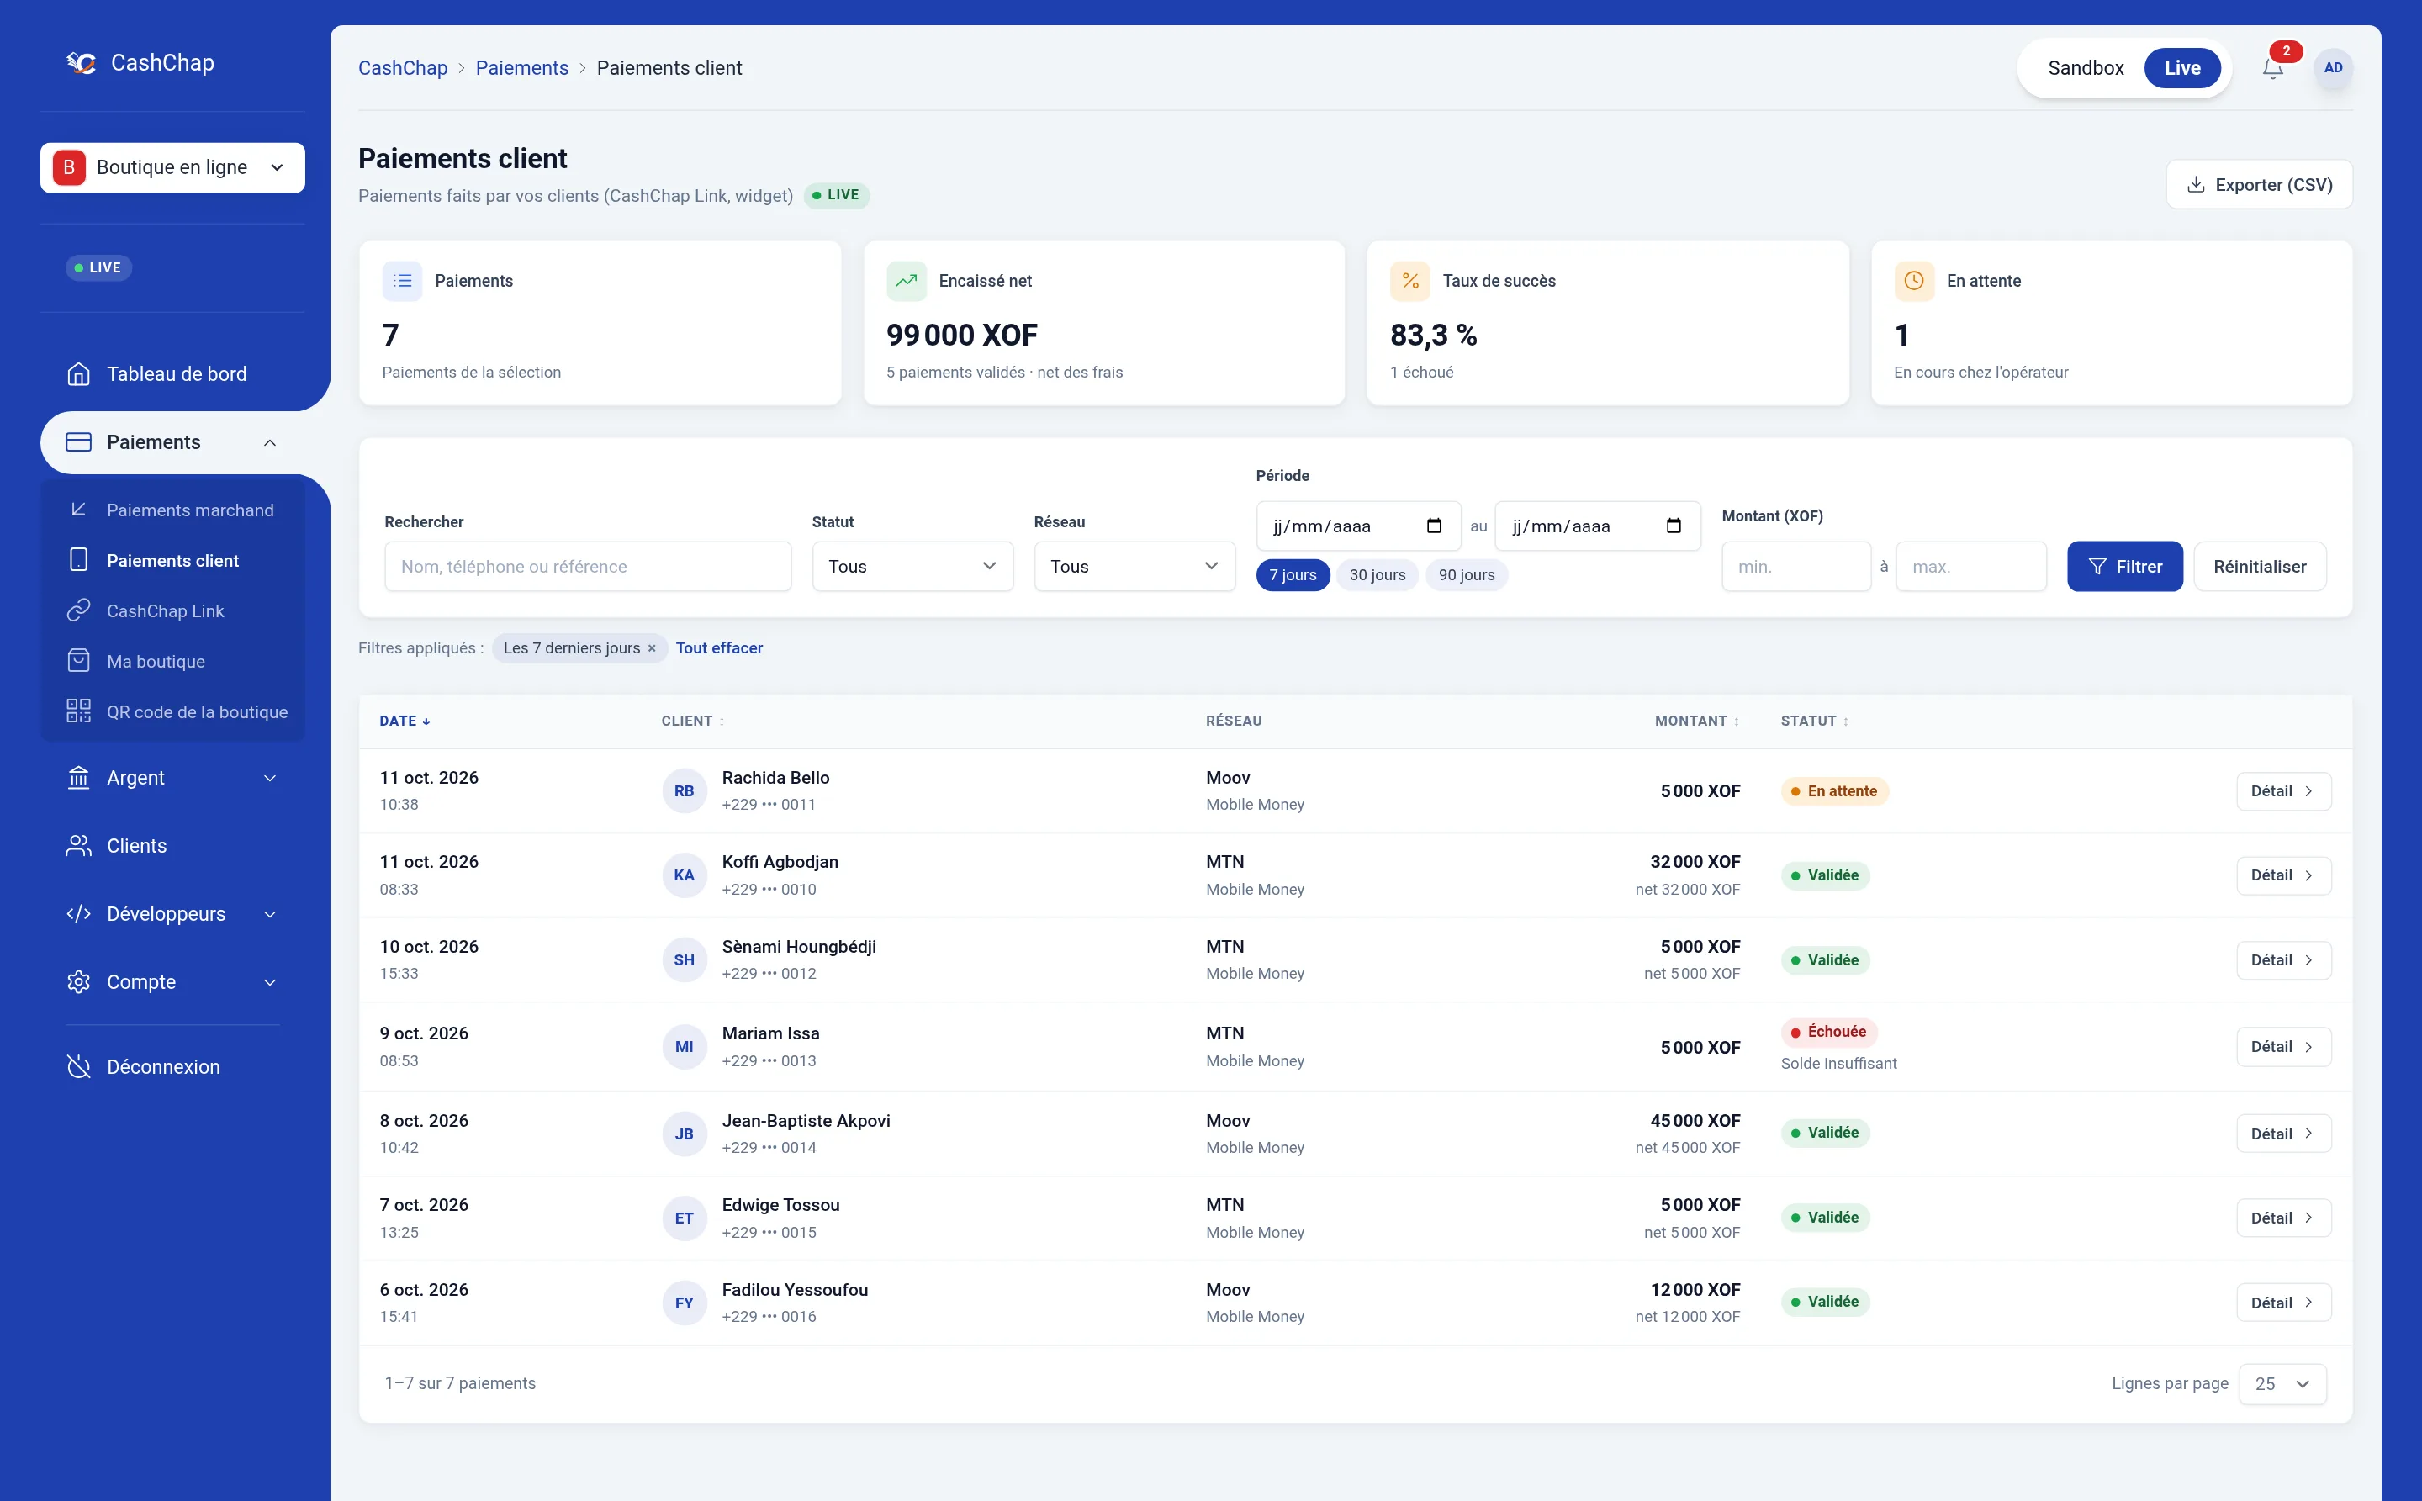Screen dimensions: 2422x1501
Task: Click the CashChap logo icon
Action: 82,62
